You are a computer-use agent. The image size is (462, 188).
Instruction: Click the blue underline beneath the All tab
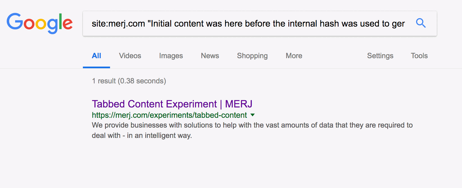click(x=96, y=67)
